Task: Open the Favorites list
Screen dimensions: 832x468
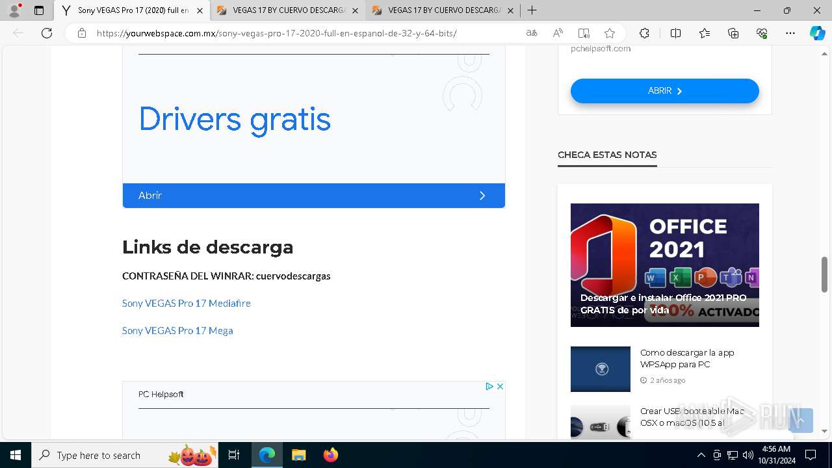Action: tap(705, 33)
